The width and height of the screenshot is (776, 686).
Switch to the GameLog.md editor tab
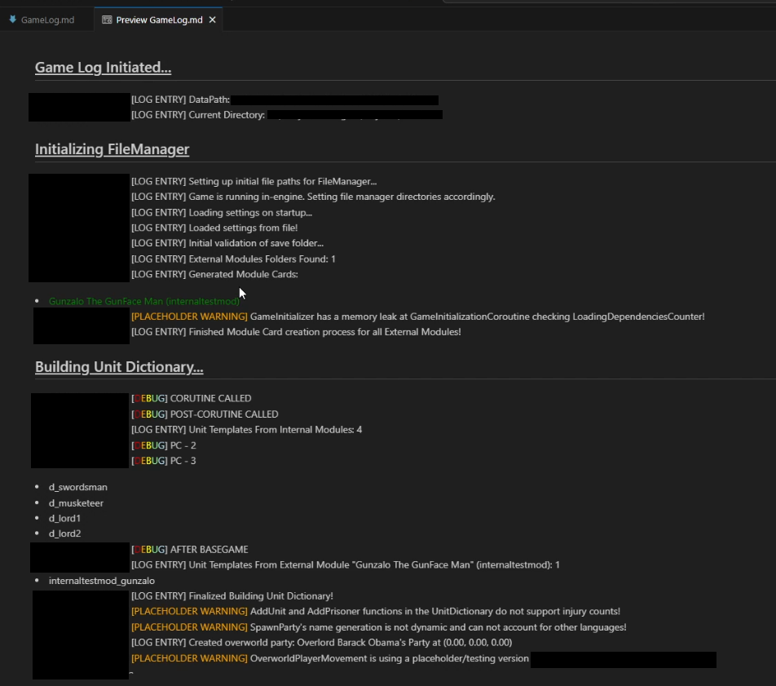click(x=47, y=20)
